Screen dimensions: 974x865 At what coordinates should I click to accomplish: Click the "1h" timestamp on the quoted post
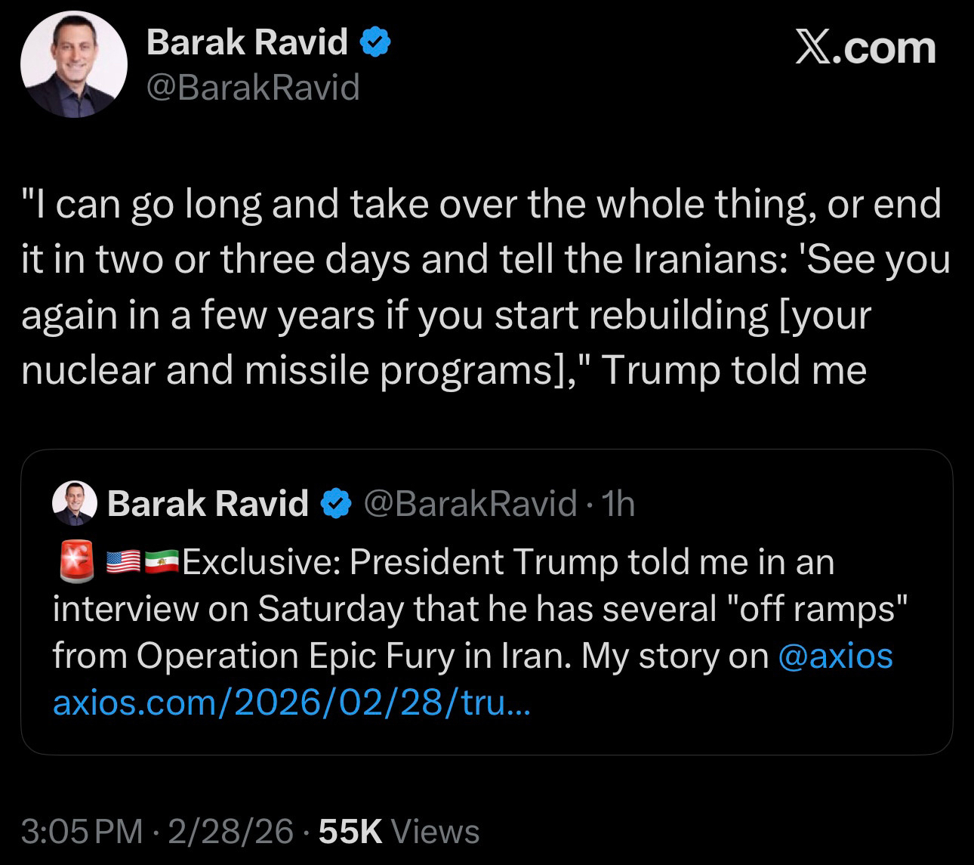click(x=618, y=503)
